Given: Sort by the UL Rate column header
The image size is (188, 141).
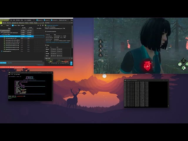Looking at the screenshot, I should click(x=31, y=28).
